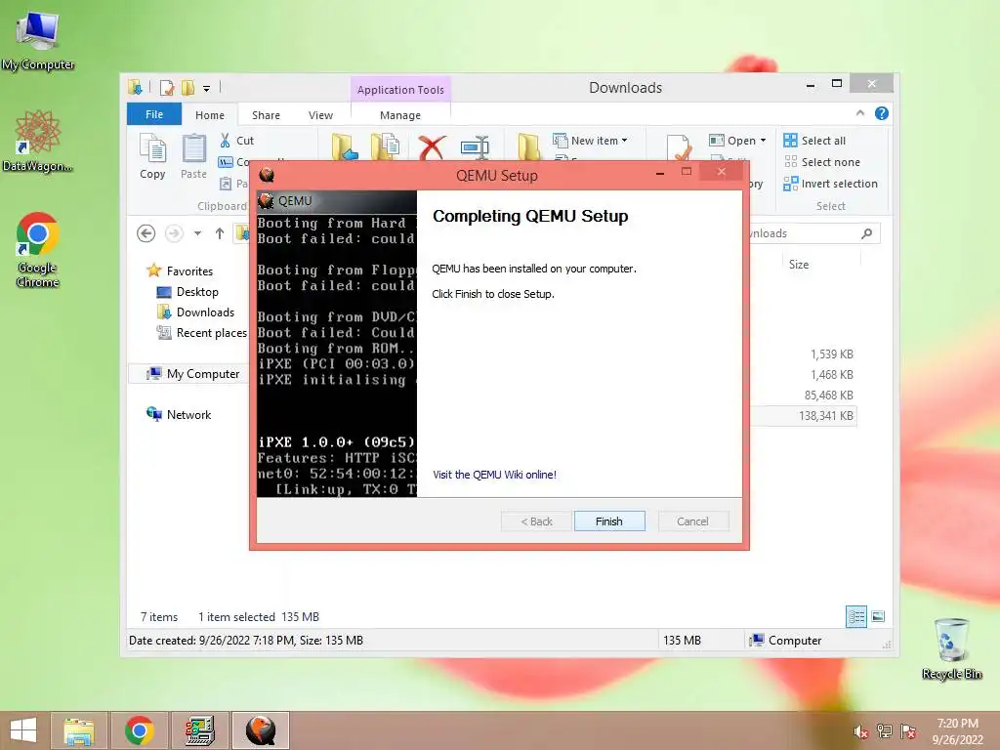
Task: Click the Copy icon in ribbon
Action: tap(152, 156)
